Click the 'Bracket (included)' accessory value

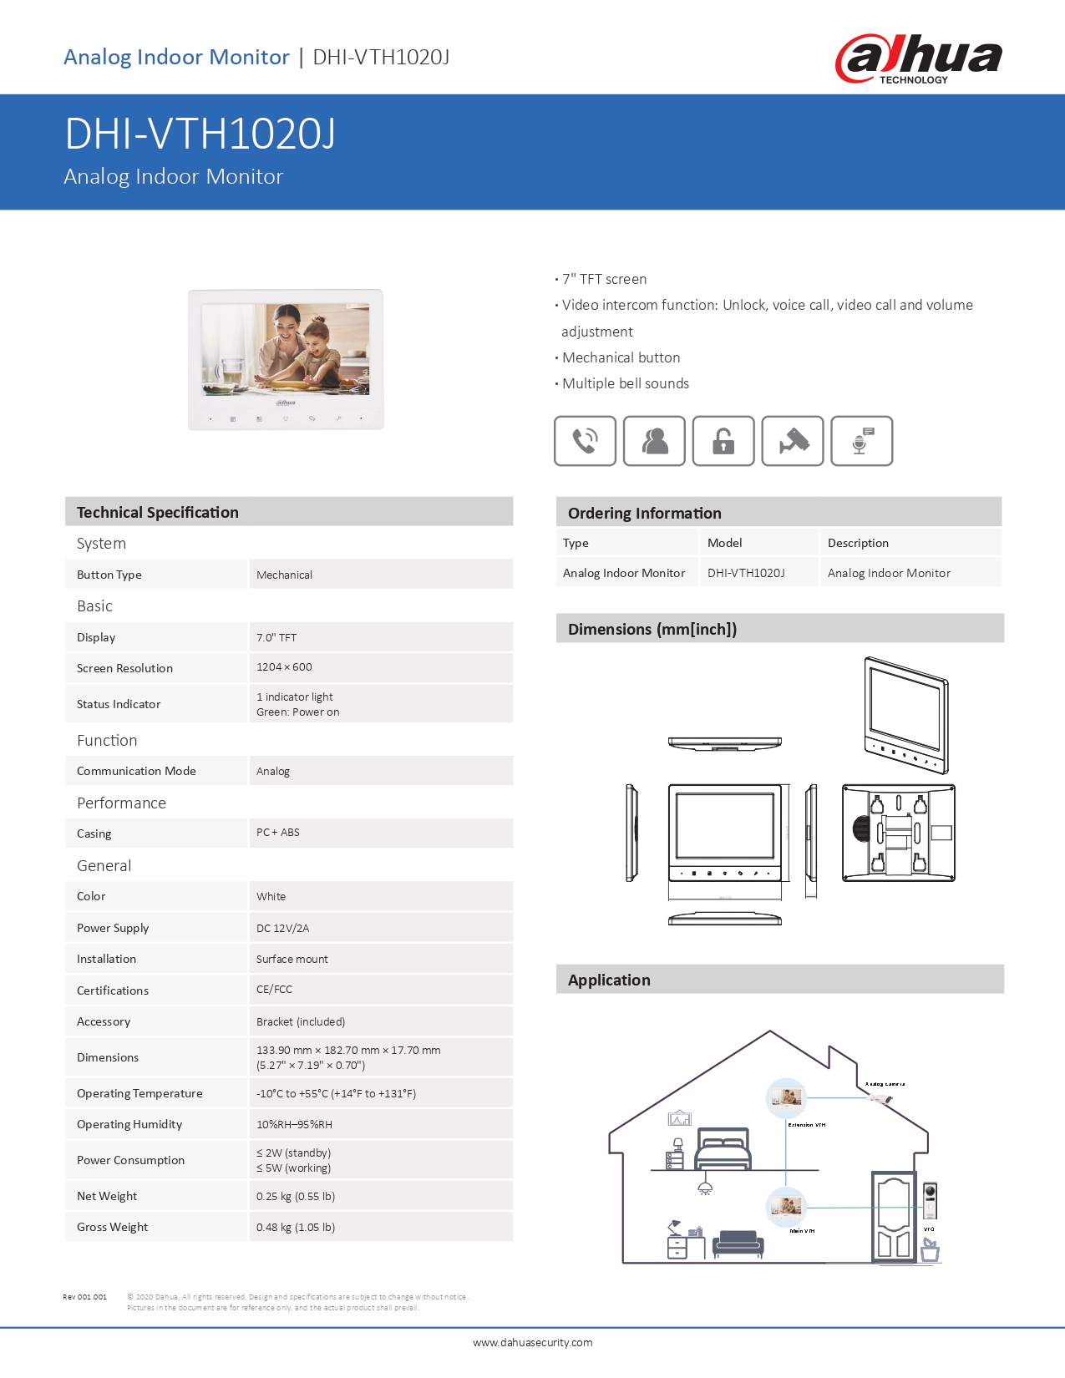[x=301, y=1021]
